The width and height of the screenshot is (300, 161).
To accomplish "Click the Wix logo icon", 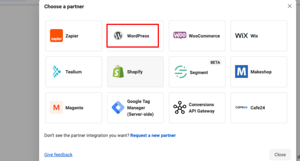I will (241, 36).
